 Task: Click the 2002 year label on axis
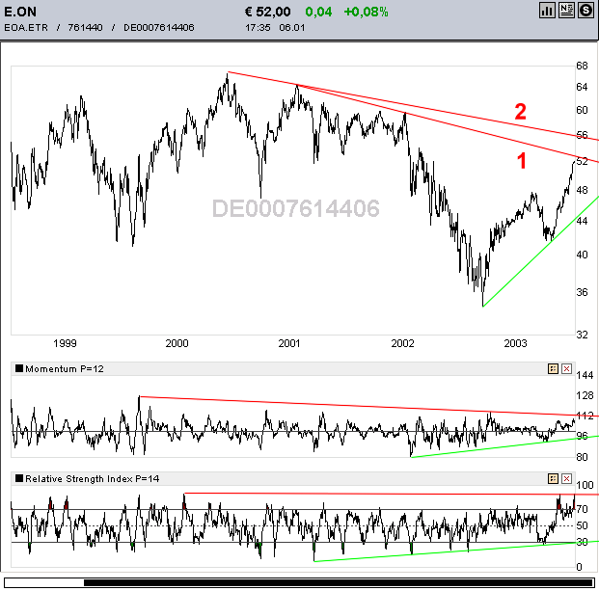[402, 343]
